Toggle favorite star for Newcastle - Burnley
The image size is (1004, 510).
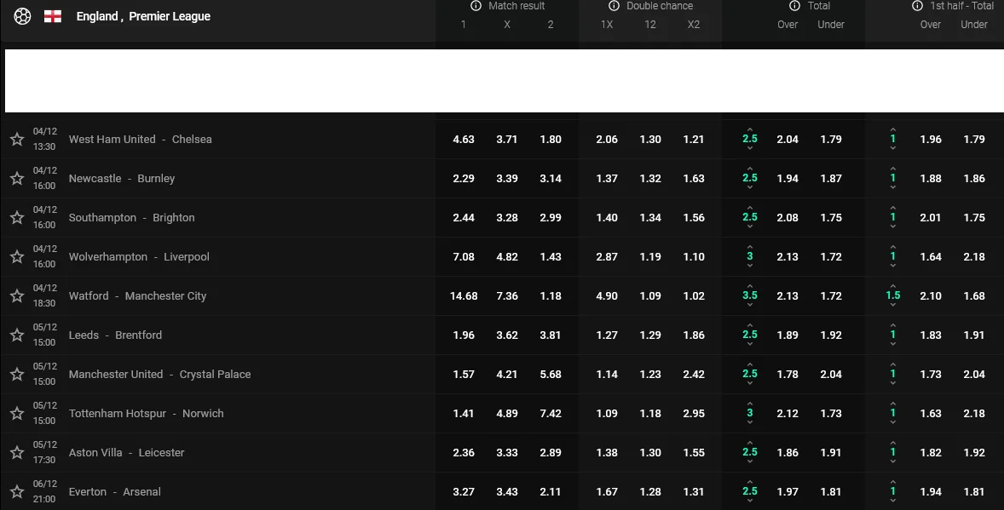(16, 179)
